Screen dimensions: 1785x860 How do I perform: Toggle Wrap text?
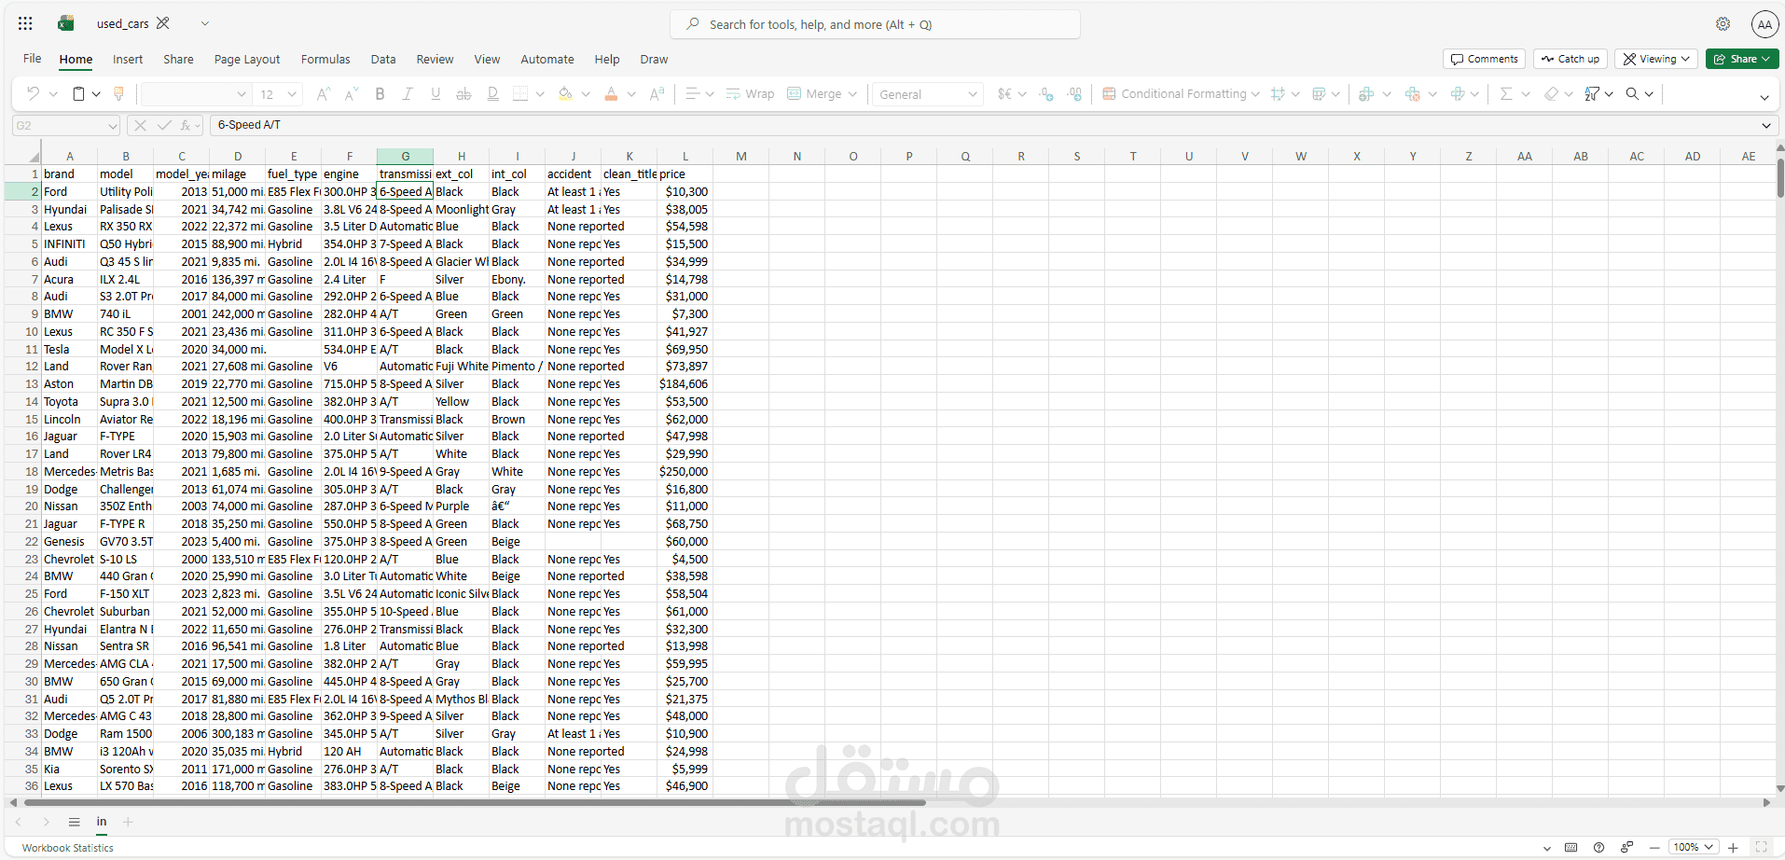[x=750, y=94]
